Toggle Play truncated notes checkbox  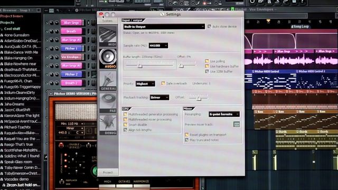coord(186,140)
